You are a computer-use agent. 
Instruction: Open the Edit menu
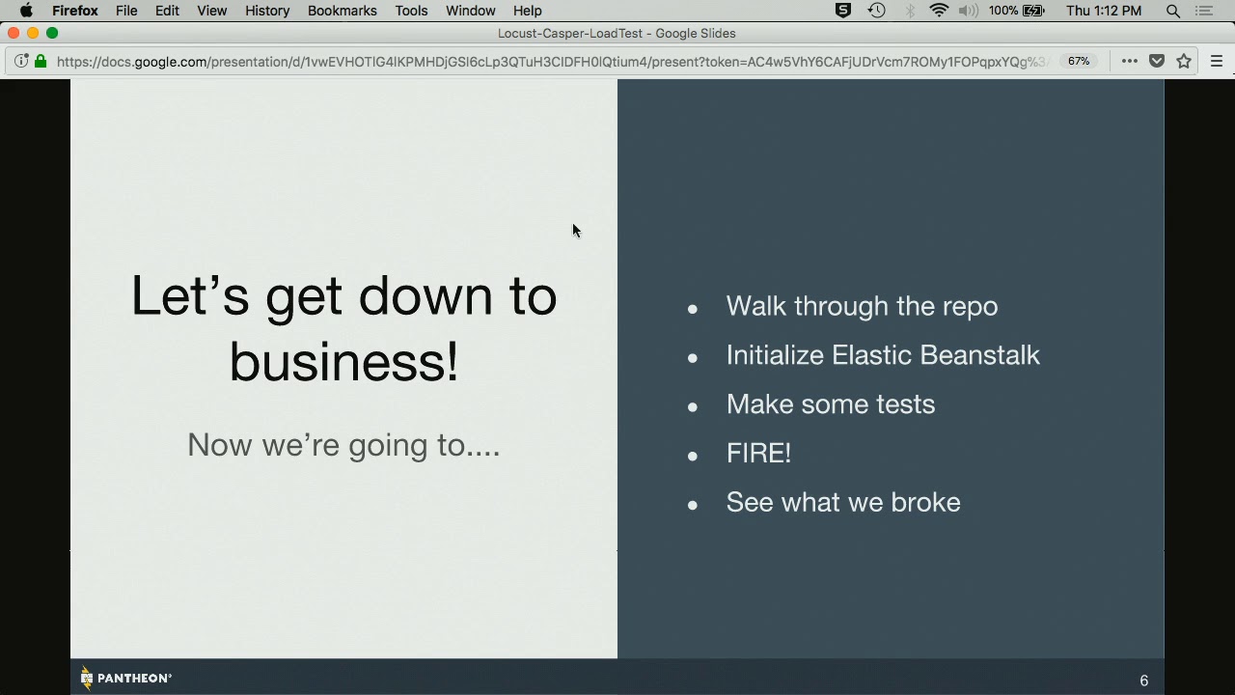pos(167,11)
